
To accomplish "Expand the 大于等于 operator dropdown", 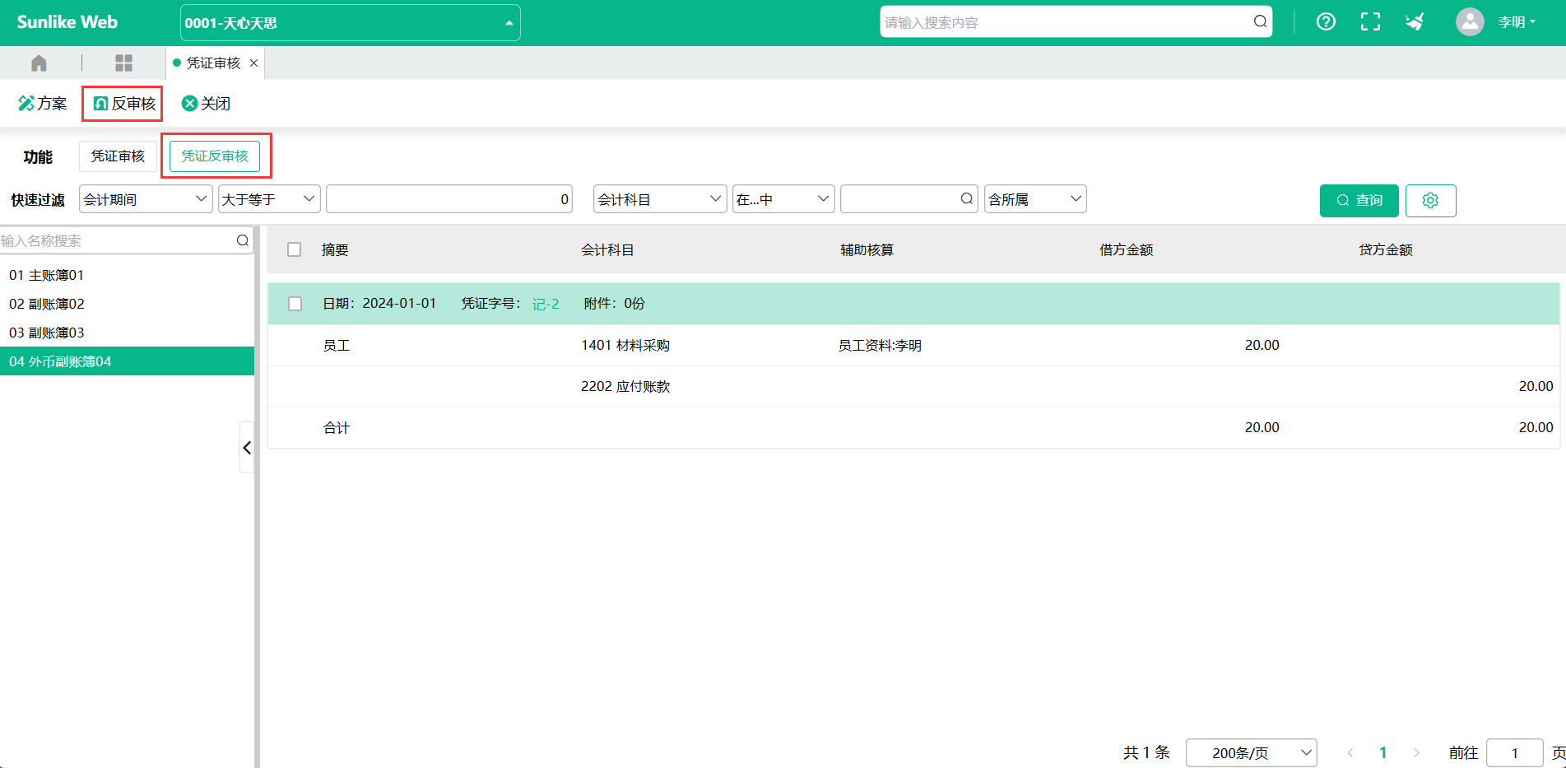I will tap(269, 199).
